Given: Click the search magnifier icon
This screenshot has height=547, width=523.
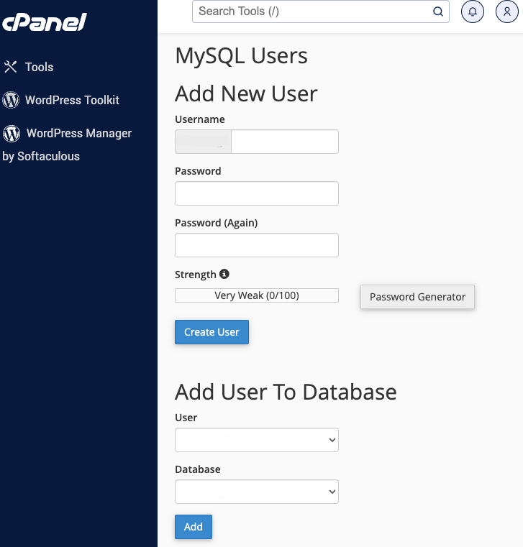Looking at the screenshot, I should pyautogui.click(x=438, y=12).
